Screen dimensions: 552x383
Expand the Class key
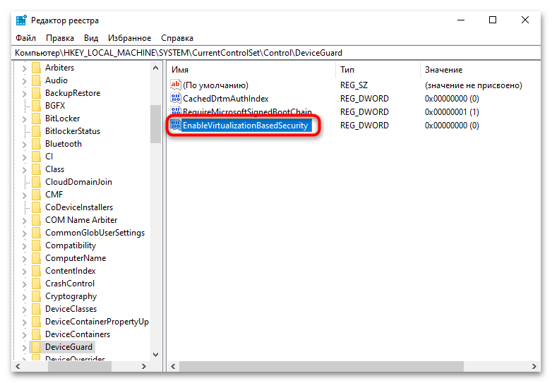click(24, 169)
